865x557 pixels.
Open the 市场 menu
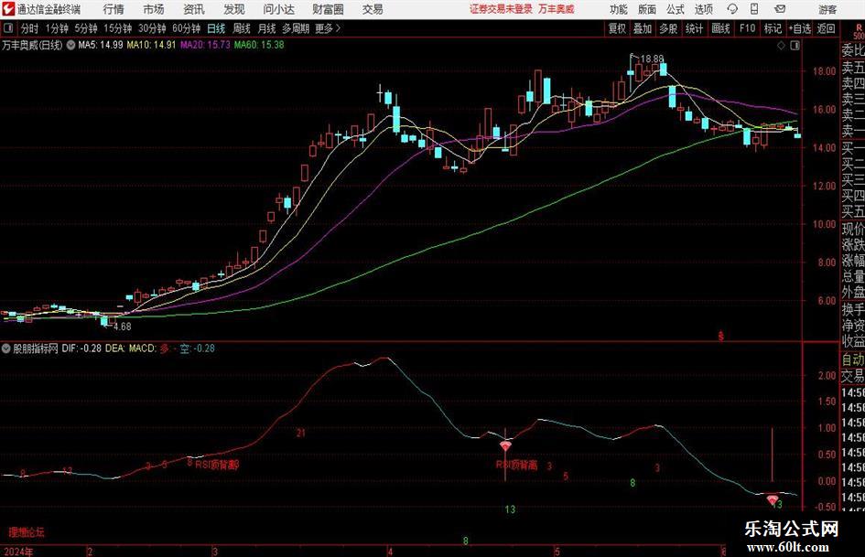(x=154, y=9)
